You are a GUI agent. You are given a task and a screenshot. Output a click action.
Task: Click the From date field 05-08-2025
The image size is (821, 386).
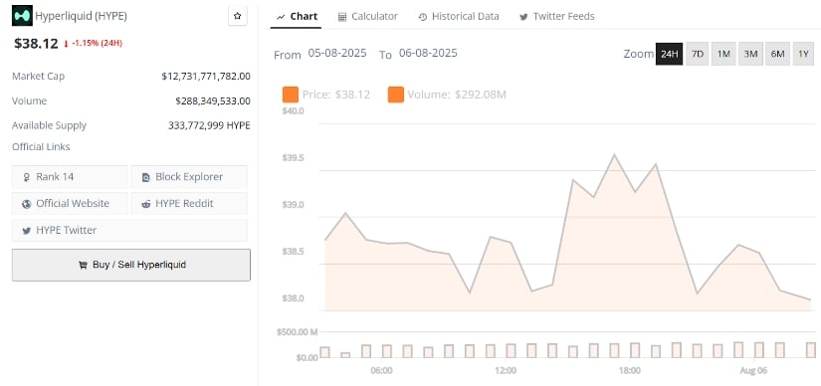coord(337,53)
